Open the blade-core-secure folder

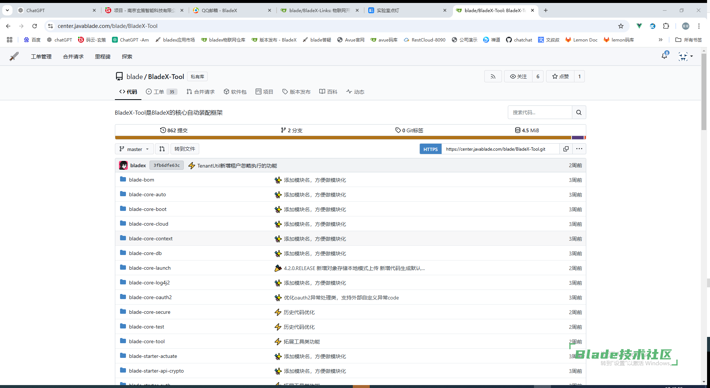(150, 312)
